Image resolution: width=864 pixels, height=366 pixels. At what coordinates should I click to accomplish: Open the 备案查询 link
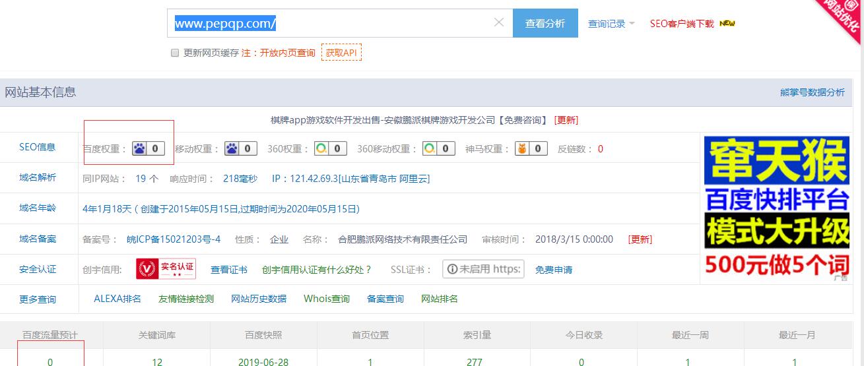click(x=385, y=299)
